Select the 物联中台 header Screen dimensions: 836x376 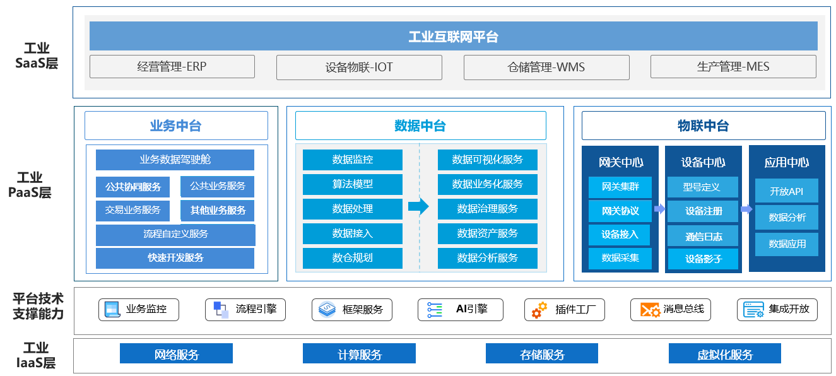click(703, 126)
